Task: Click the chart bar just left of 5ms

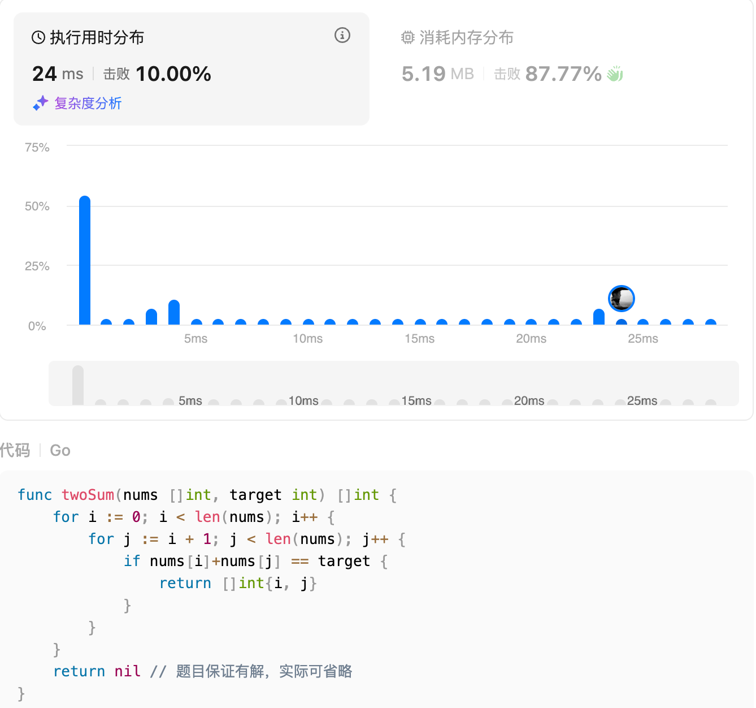Action: (x=174, y=312)
